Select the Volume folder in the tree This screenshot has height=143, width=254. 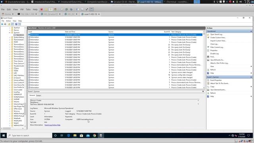pyautogui.click(x=16, y=102)
